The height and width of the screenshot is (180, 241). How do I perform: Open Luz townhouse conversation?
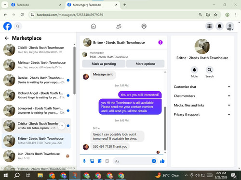(x=36, y=156)
